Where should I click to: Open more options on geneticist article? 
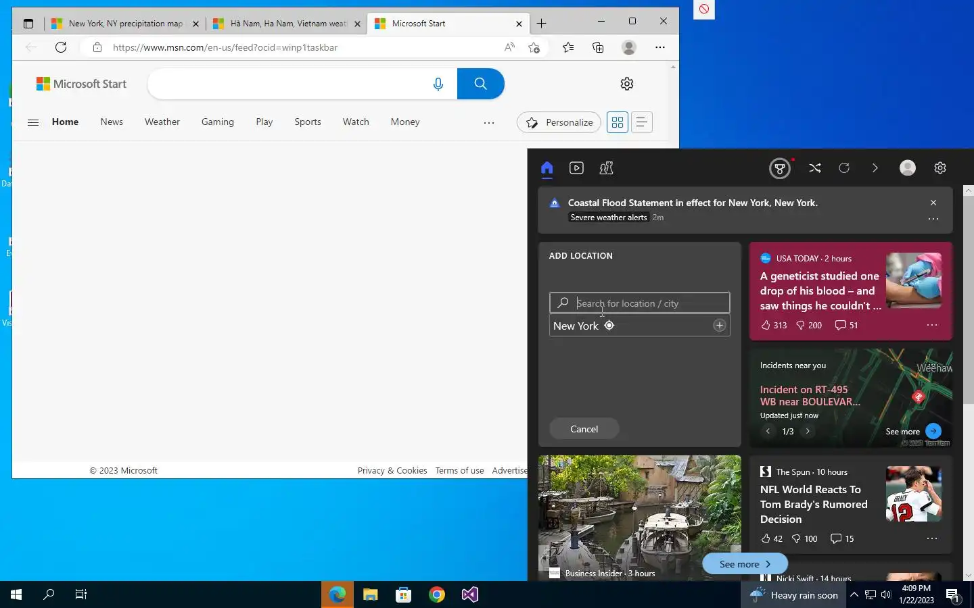(932, 325)
